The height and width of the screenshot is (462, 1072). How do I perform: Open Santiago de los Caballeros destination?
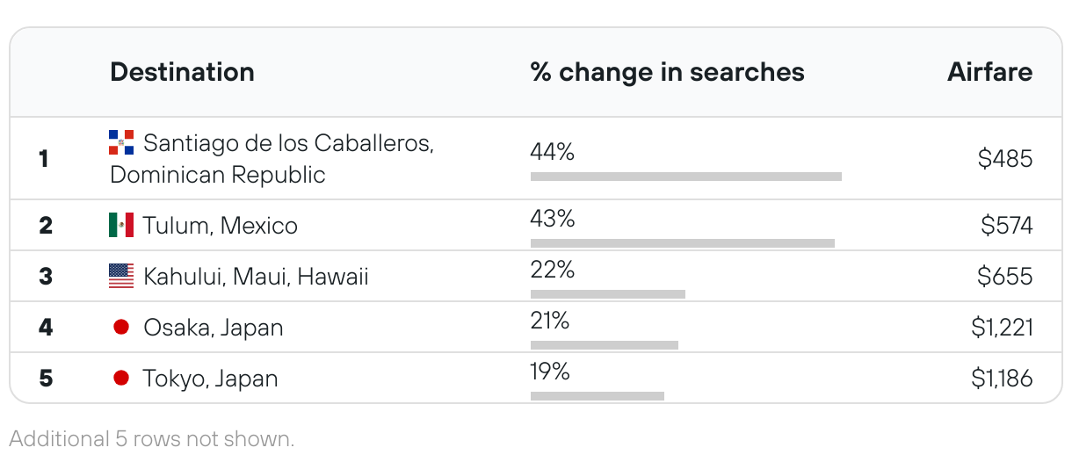272,159
